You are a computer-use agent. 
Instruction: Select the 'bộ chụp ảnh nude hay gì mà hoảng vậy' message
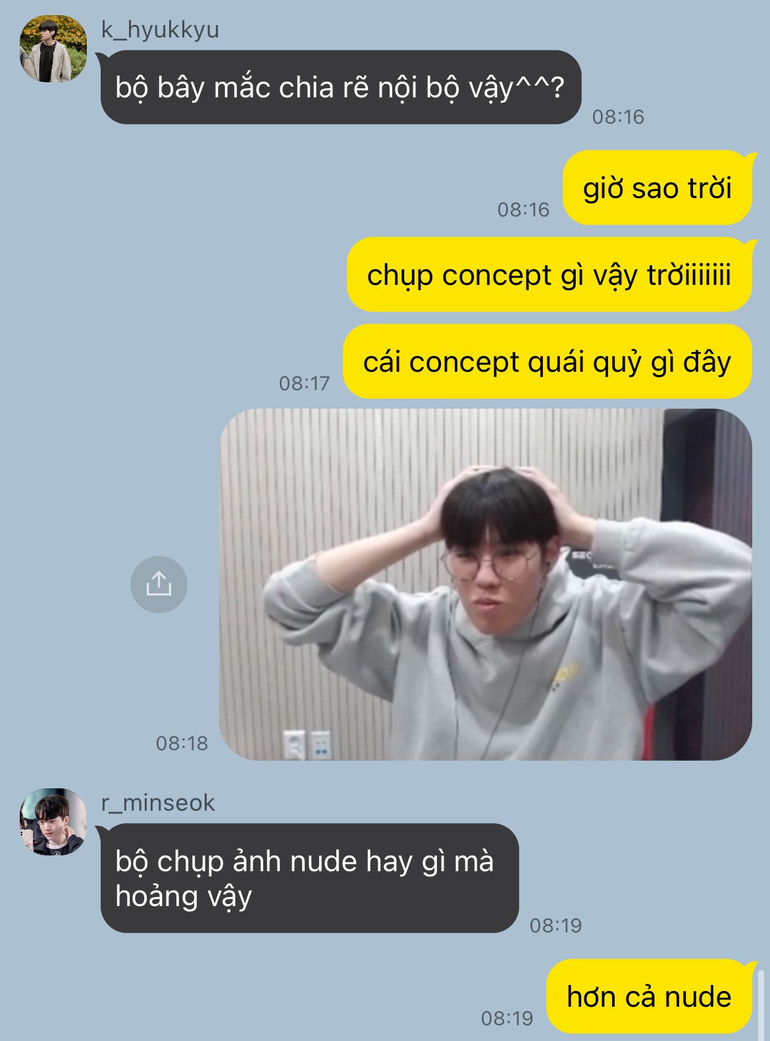pyautogui.click(x=308, y=878)
